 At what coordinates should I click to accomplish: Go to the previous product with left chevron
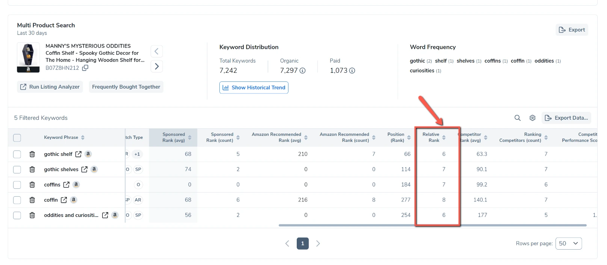pos(157,51)
